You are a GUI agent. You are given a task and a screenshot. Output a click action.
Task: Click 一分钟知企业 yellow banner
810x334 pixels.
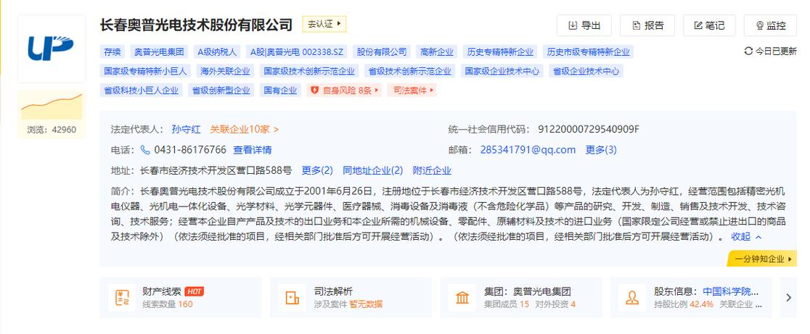coord(761,259)
